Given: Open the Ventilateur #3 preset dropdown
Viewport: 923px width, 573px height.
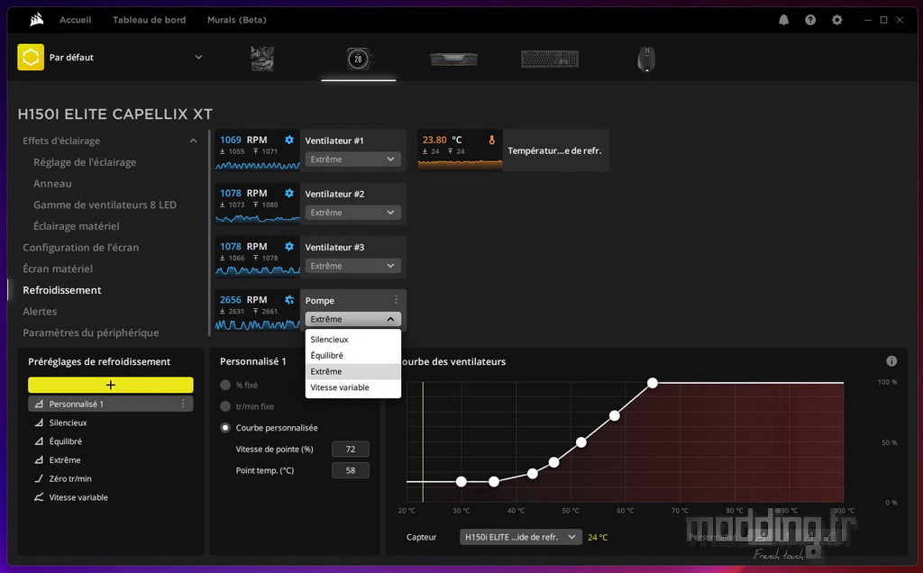Looking at the screenshot, I should [x=353, y=266].
